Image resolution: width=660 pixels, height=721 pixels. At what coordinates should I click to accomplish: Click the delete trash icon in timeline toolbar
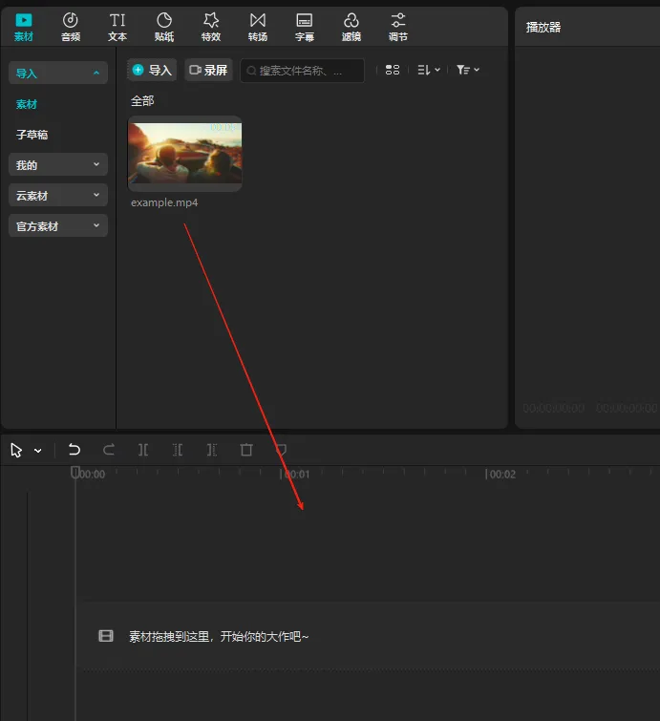(x=246, y=449)
